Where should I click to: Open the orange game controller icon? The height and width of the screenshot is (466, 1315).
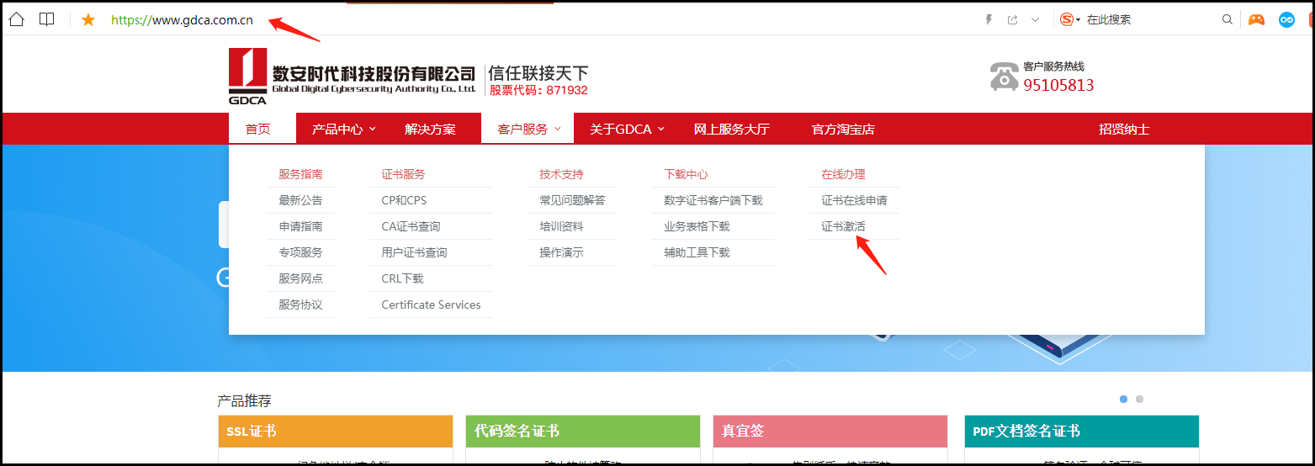click(1256, 19)
